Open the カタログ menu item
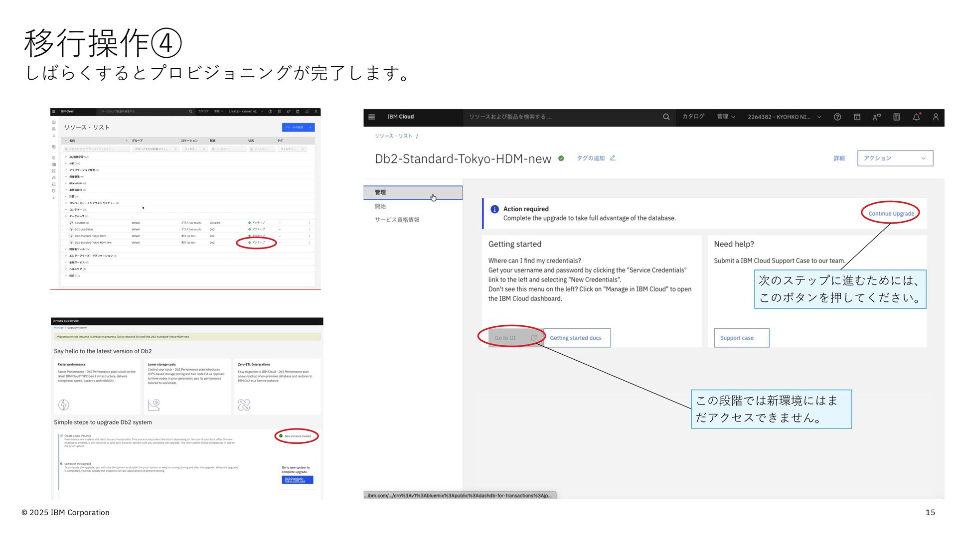This screenshot has height=538, width=957. pos(693,117)
